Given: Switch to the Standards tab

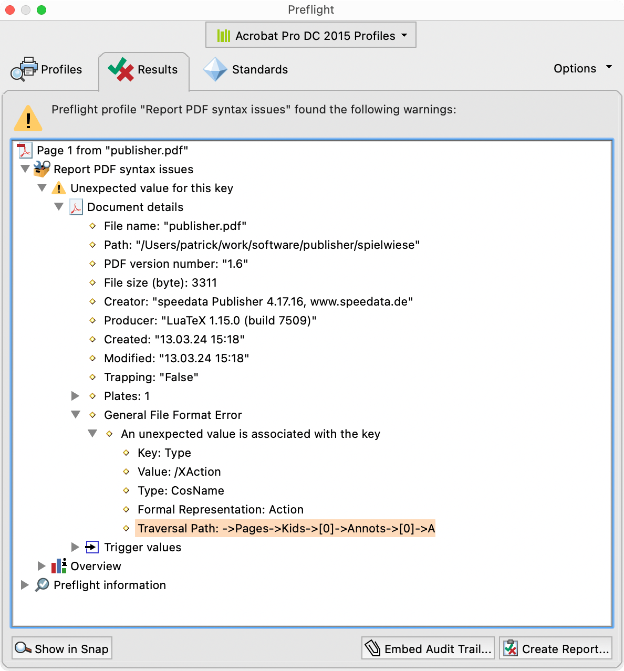Looking at the screenshot, I should click(x=246, y=69).
